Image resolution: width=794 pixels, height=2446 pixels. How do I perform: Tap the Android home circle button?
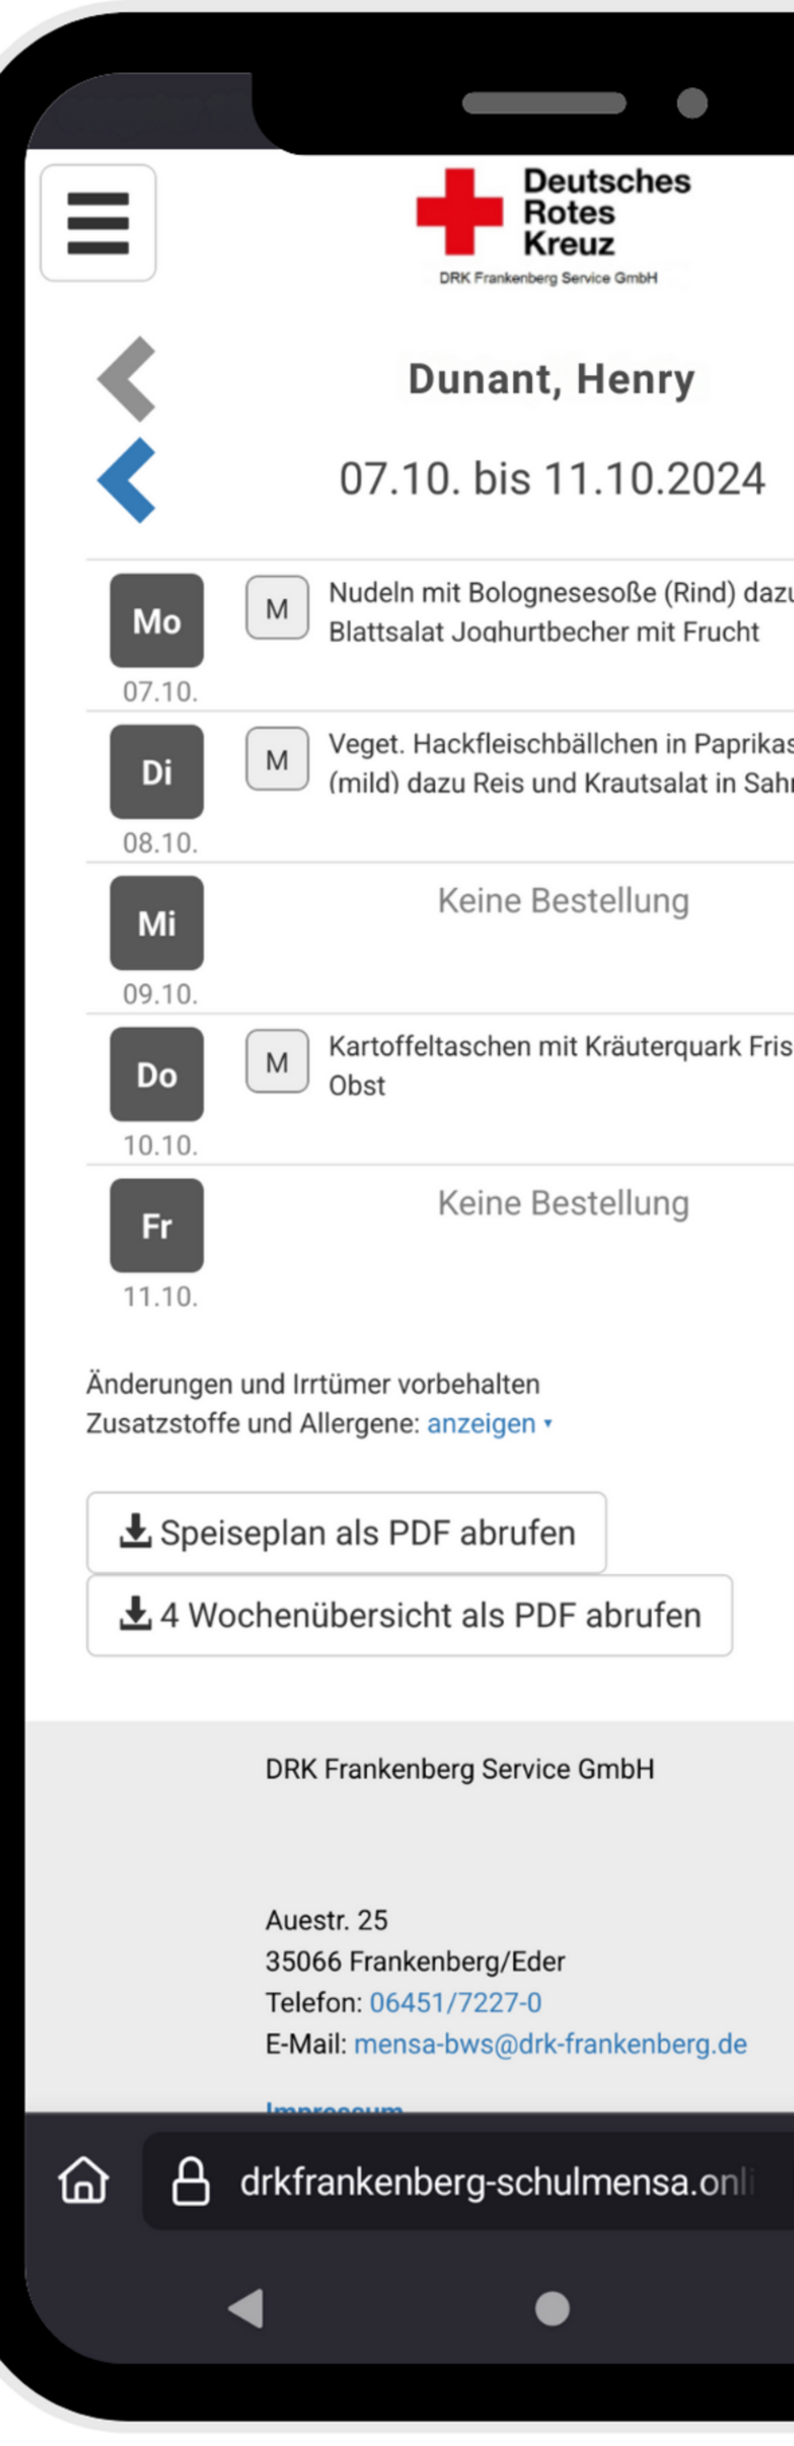pyautogui.click(x=552, y=2308)
